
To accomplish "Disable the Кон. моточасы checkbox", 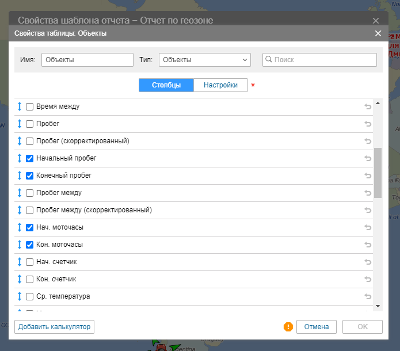I will (30, 245).
